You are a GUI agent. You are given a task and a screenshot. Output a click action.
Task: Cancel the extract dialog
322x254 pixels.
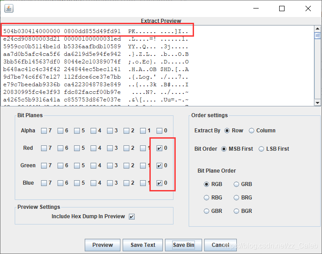point(220,245)
